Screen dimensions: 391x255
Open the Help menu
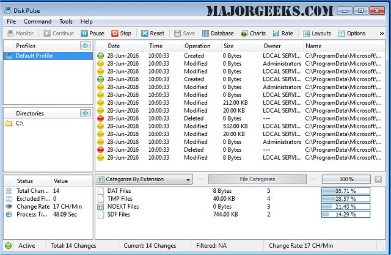pyautogui.click(x=86, y=21)
